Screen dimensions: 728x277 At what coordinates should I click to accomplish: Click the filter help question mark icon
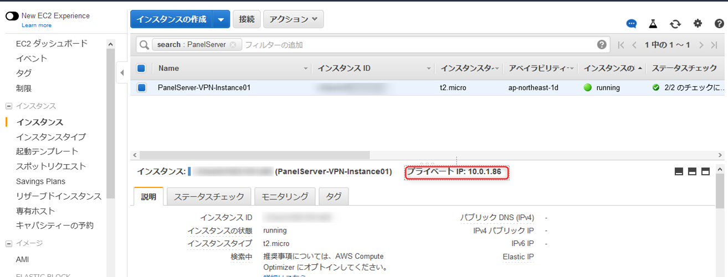click(602, 45)
